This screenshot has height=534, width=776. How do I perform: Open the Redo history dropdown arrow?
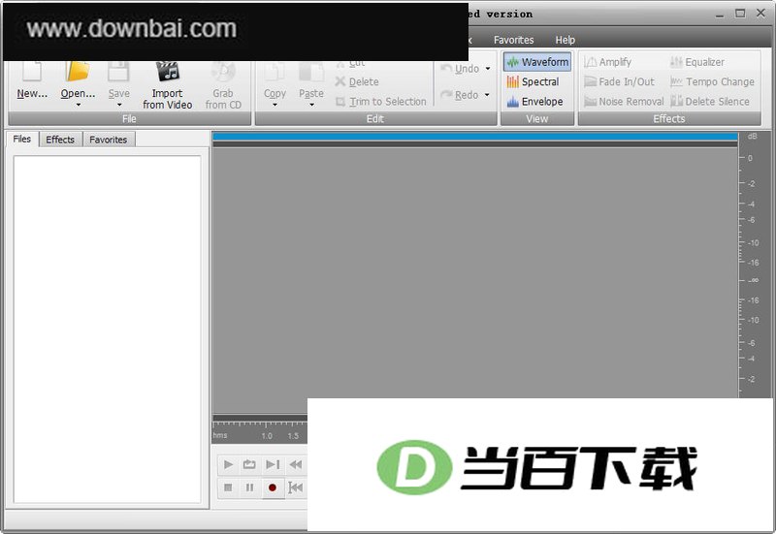point(487,94)
